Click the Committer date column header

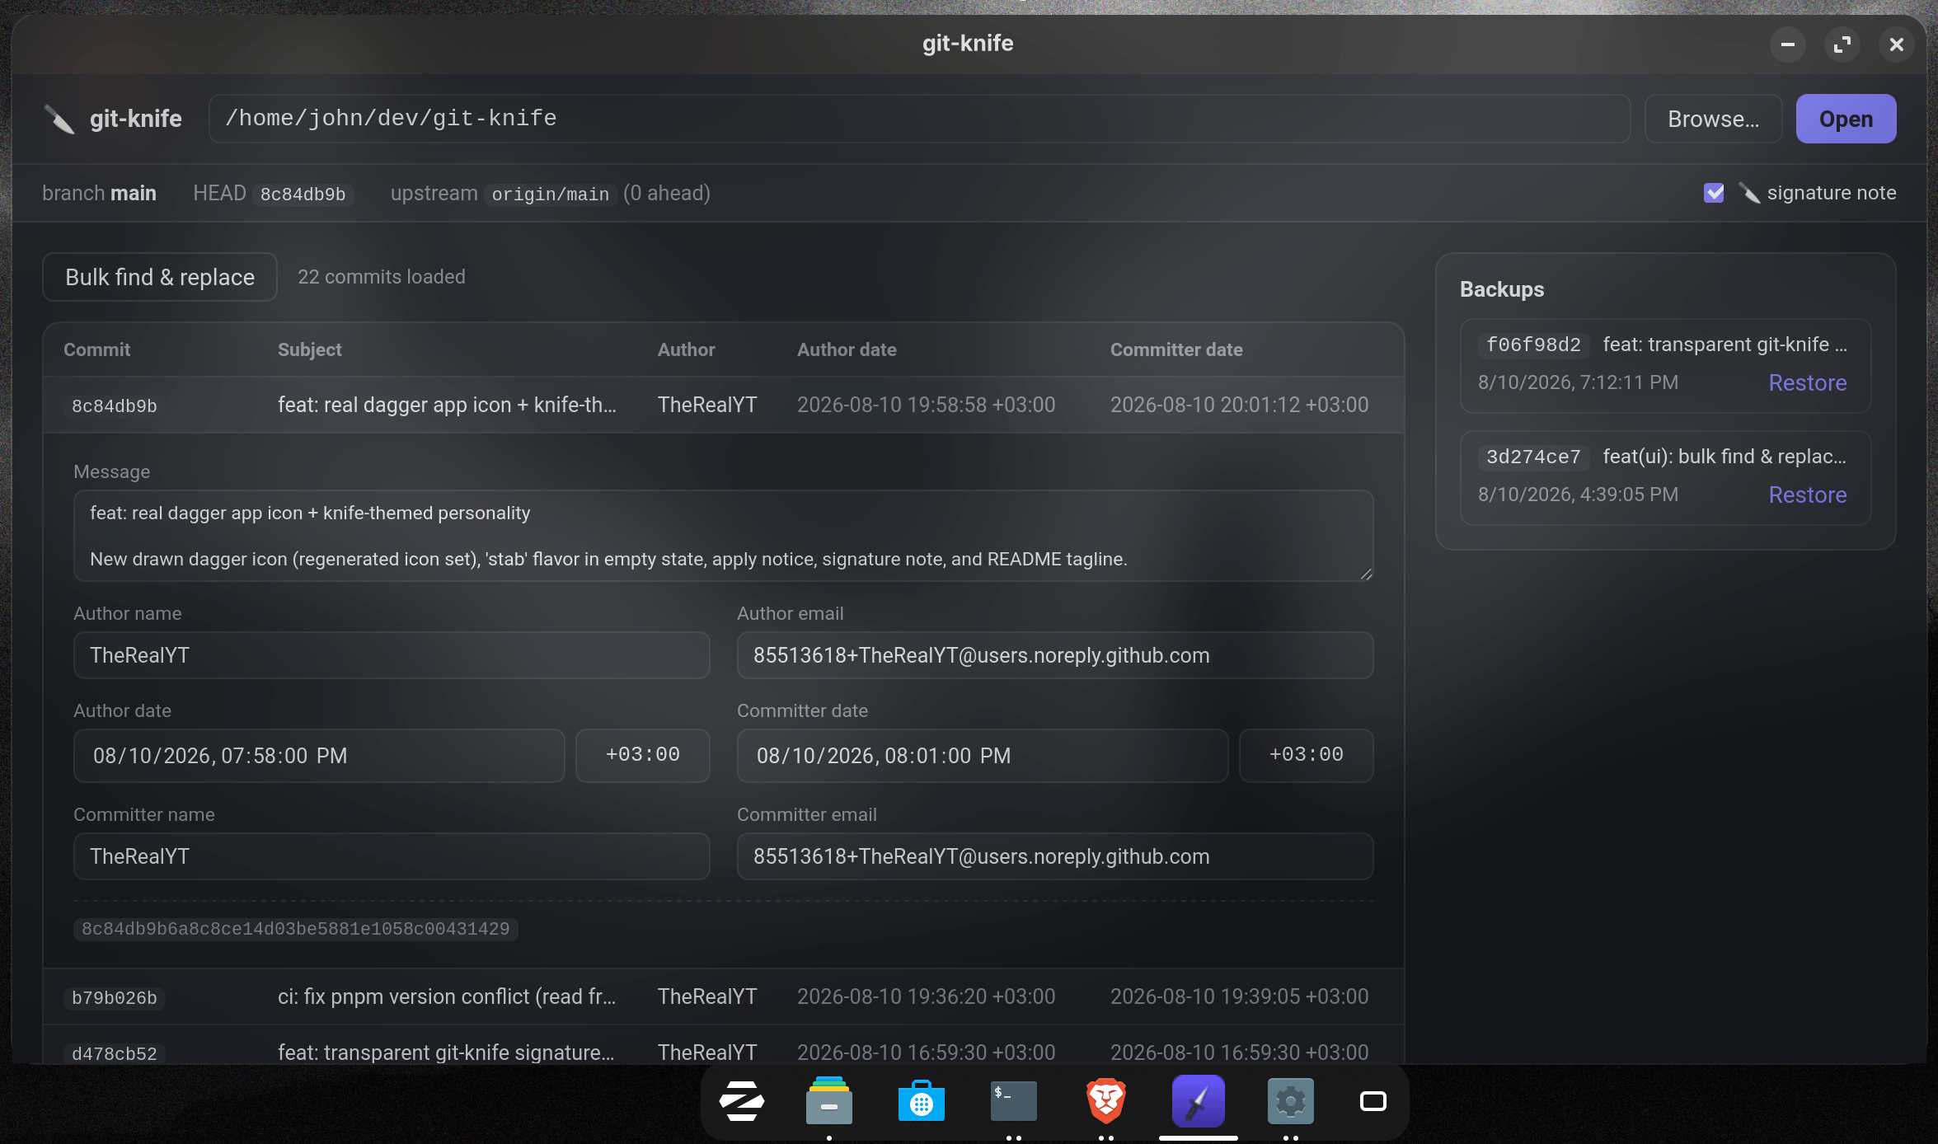click(x=1176, y=349)
